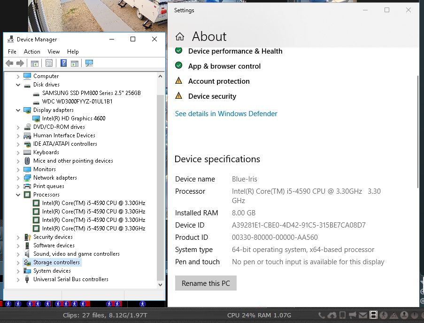Click the SAMSUNG SSD drive icon

tap(36, 94)
